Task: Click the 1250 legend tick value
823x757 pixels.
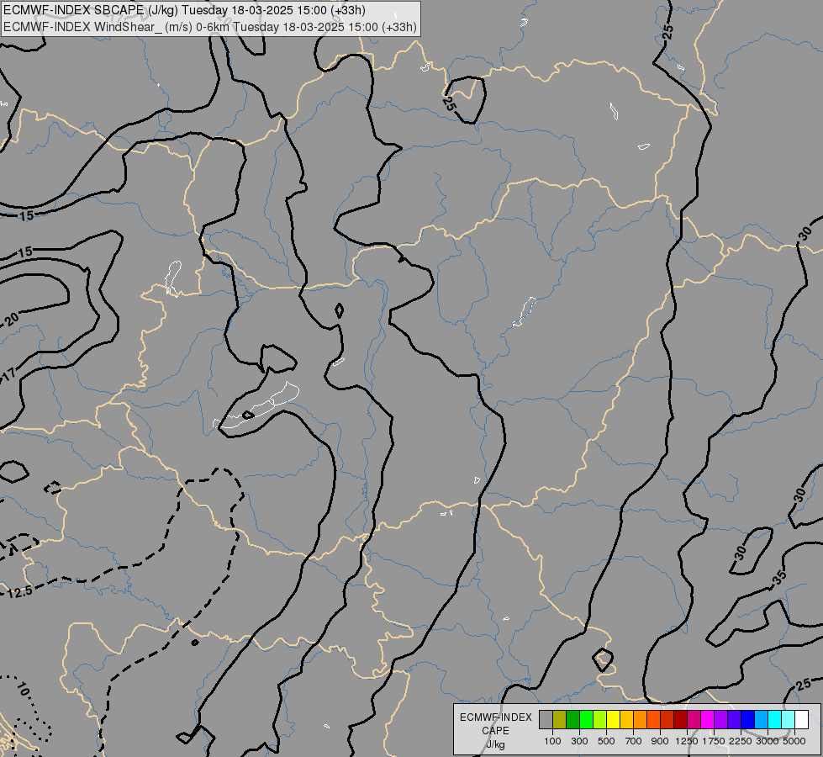Action: [687, 741]
